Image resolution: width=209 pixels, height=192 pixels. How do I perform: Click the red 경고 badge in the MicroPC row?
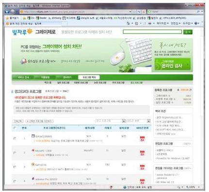click(142, 153)
